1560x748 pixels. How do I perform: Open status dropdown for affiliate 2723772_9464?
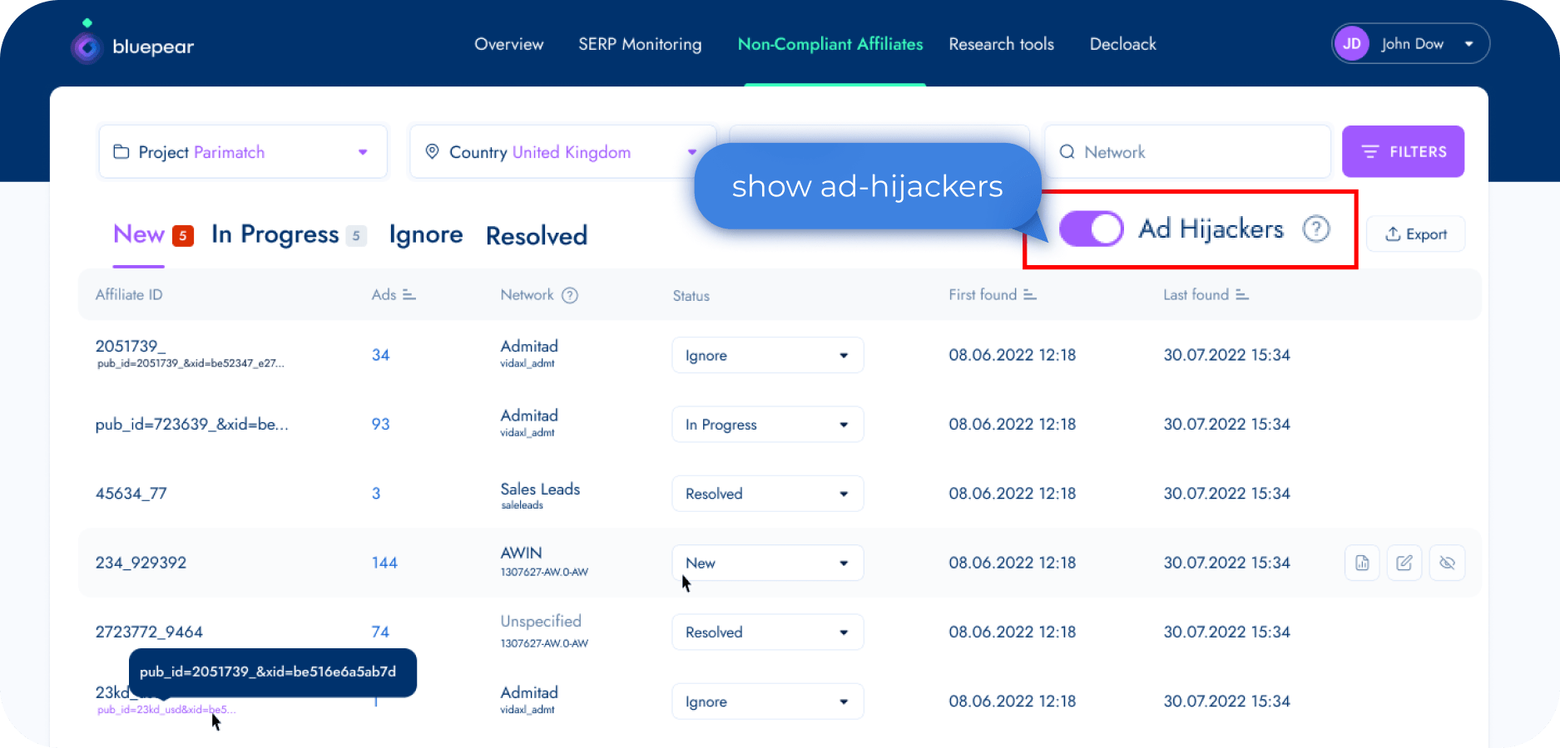(768, 632)
